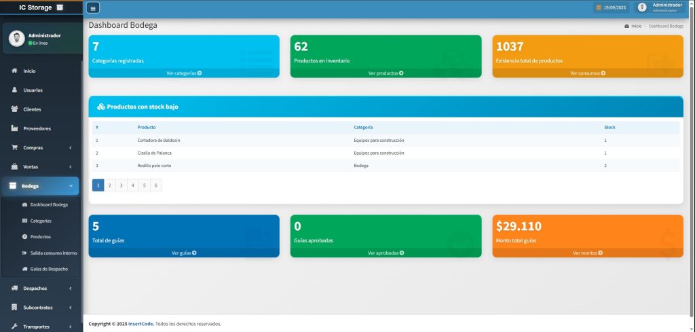Click the date display 19/09/2025
This screenshot has height=332, width=695.
pos(612,7)
